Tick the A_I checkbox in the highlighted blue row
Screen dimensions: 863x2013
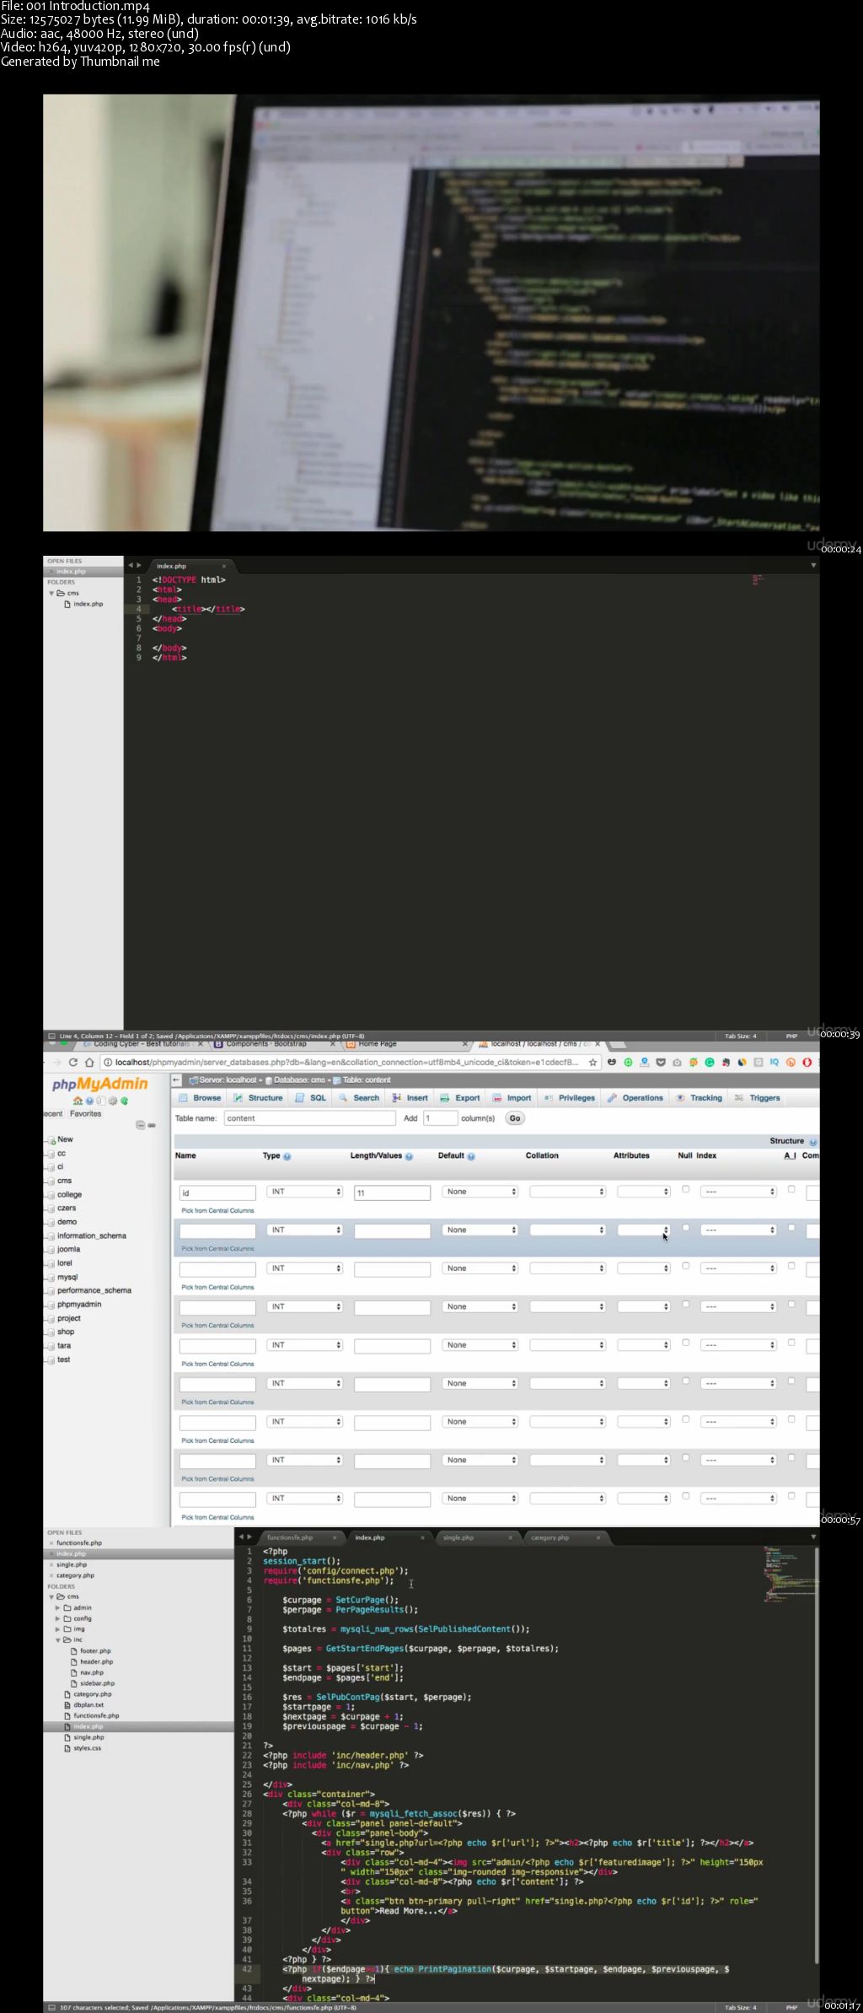point(791,1227)
